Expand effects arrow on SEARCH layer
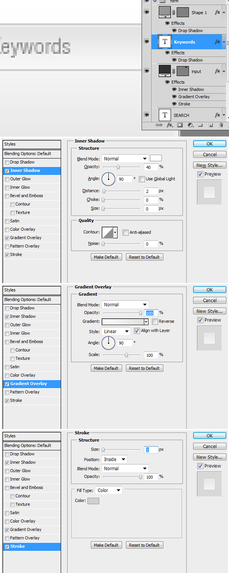This screenshot has width=229, height=573. 224,115
